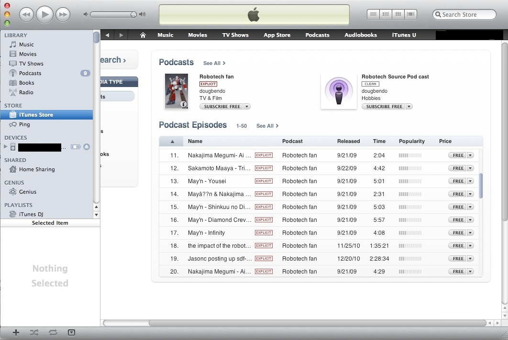This screenshot has width=508, height=340.
Task: Open Robotech Source Pod cast artwork
Action: pyautogui.click(x=339, y=91)
